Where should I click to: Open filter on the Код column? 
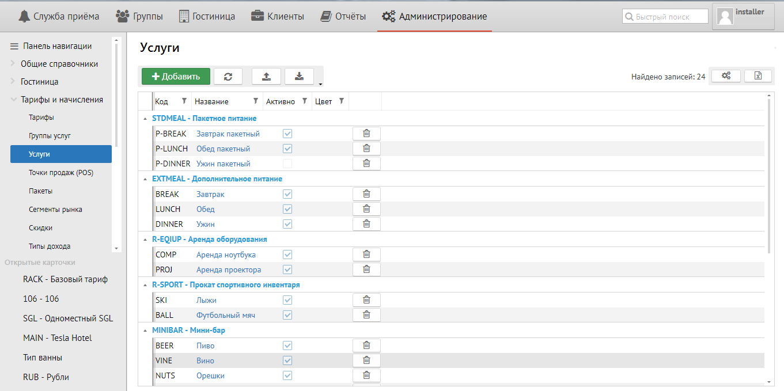184,101
